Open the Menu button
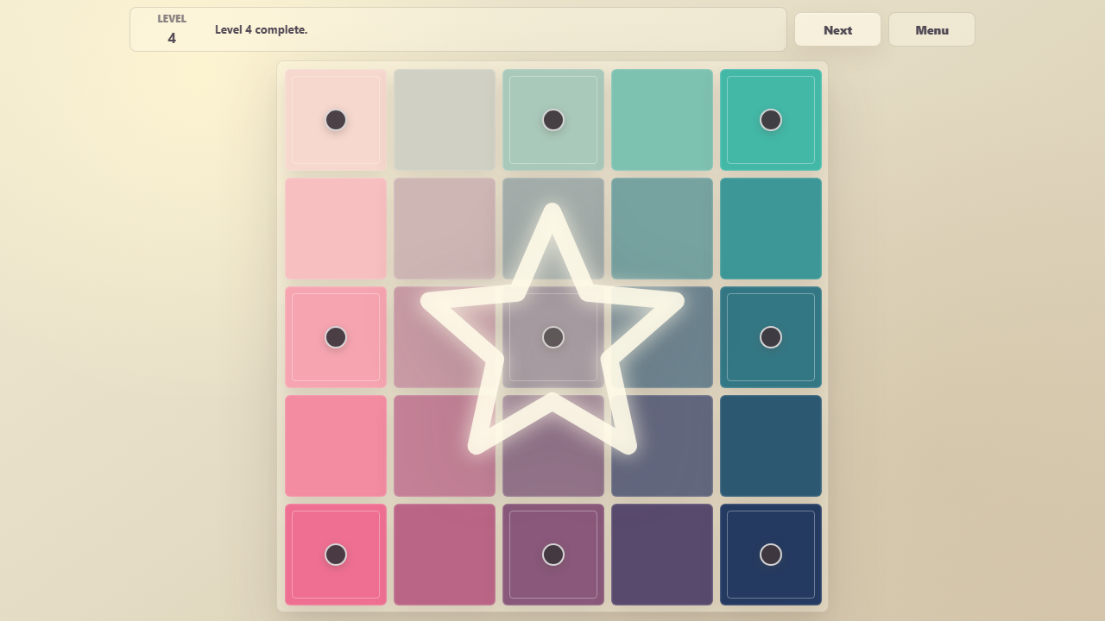Image resolution: width=1105 pixels, height=621 pixels. tap(931, 29)
